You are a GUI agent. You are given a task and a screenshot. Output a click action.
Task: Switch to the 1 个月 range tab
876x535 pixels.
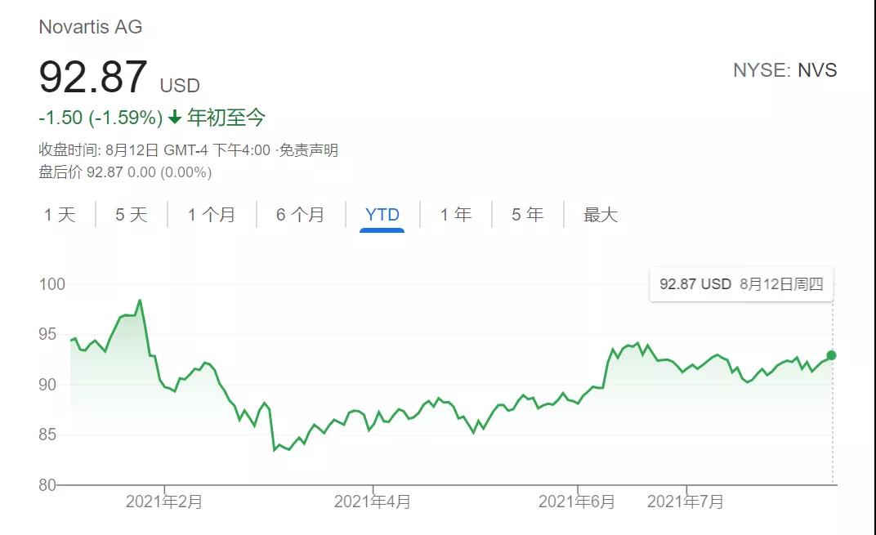pyautogui.click(x=211, y=215)
